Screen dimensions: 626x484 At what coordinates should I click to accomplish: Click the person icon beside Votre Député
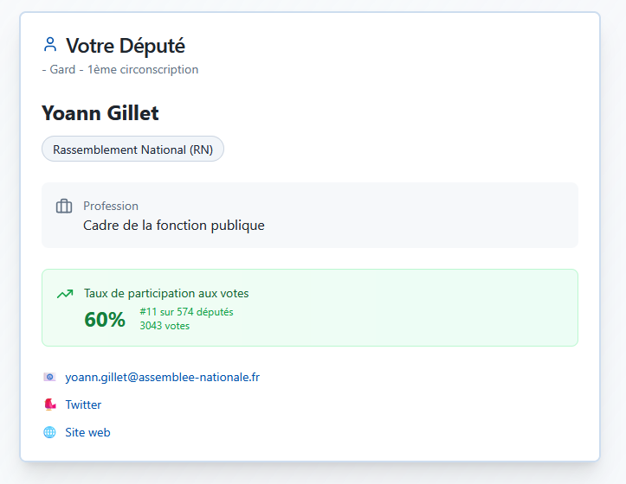[x=49, y=45]
